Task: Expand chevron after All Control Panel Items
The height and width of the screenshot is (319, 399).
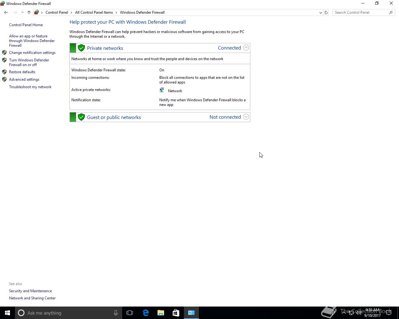Action: pyautogui.click(x=117, y=12)
